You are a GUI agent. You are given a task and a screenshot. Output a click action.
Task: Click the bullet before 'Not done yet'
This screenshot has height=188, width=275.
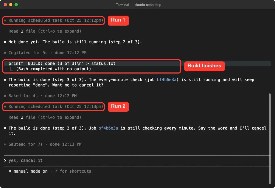(x=5, y=42)
